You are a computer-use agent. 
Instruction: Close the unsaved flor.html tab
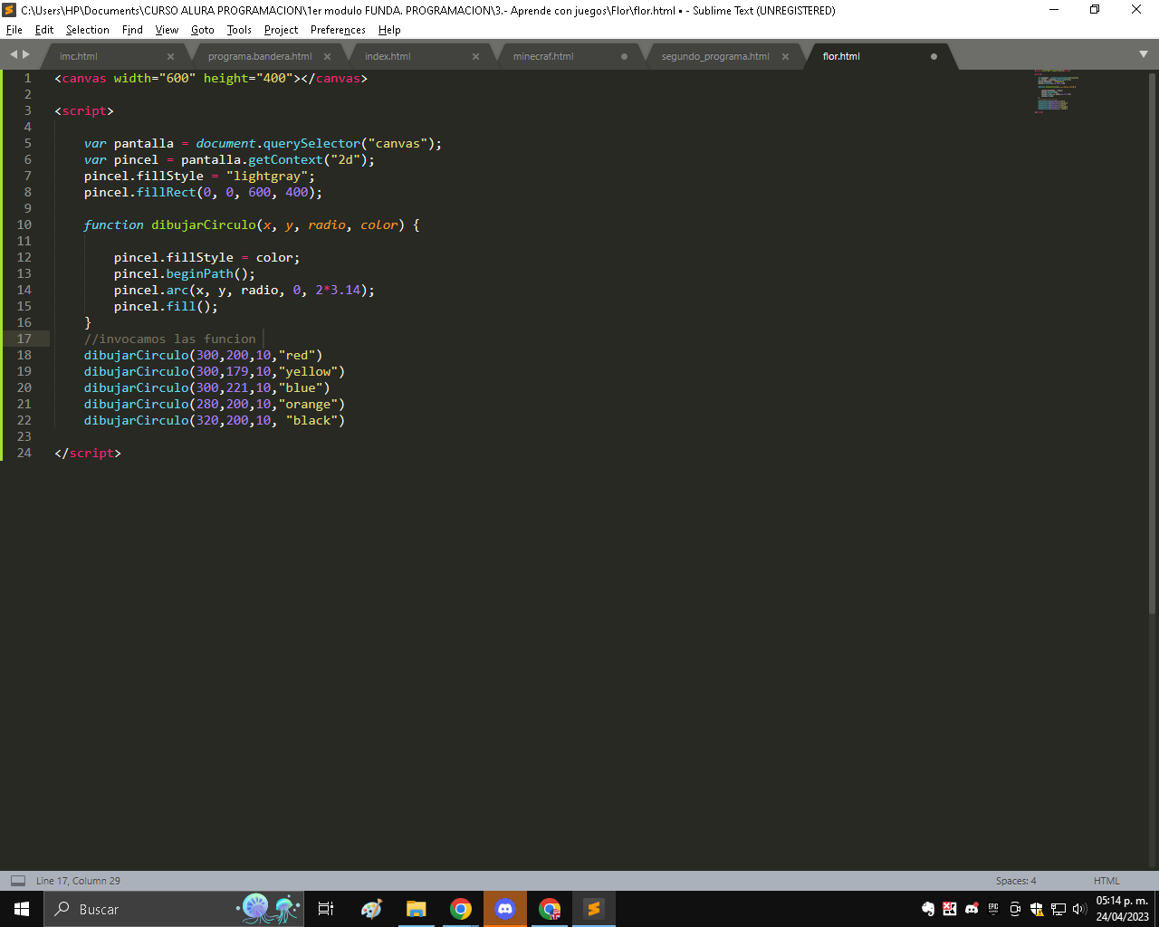[934, 56]
